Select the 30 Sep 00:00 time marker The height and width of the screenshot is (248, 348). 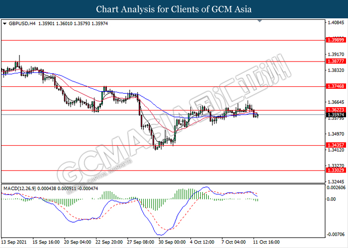[x=172, y=242]
